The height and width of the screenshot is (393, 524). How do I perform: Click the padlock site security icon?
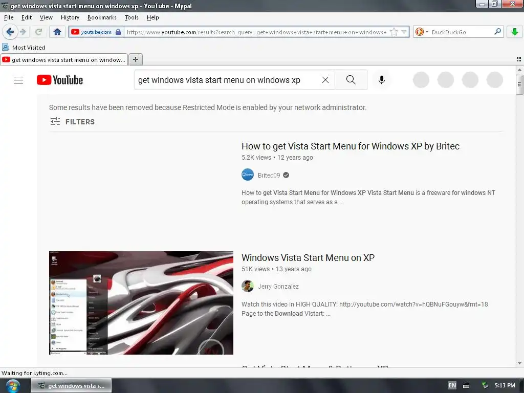[118, 32]
